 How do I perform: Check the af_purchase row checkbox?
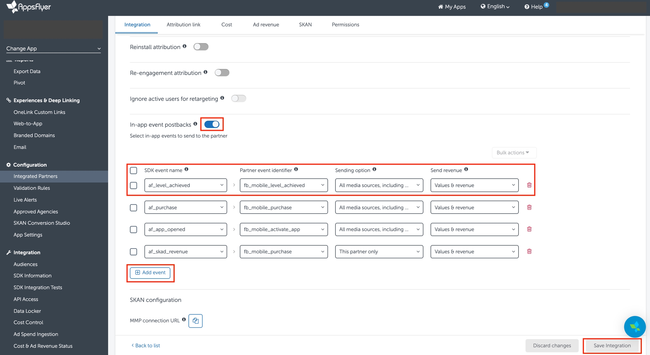[x=133, y=208]
